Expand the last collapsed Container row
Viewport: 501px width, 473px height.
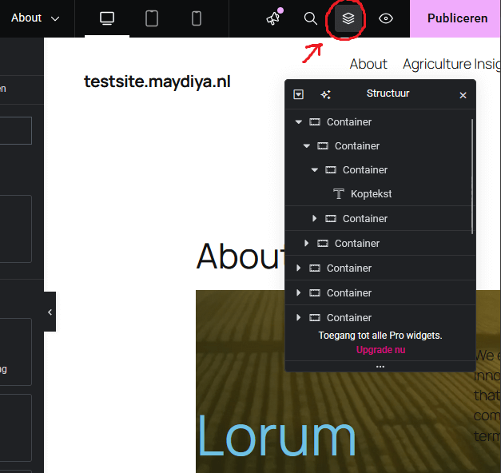(x=299, y=317)
